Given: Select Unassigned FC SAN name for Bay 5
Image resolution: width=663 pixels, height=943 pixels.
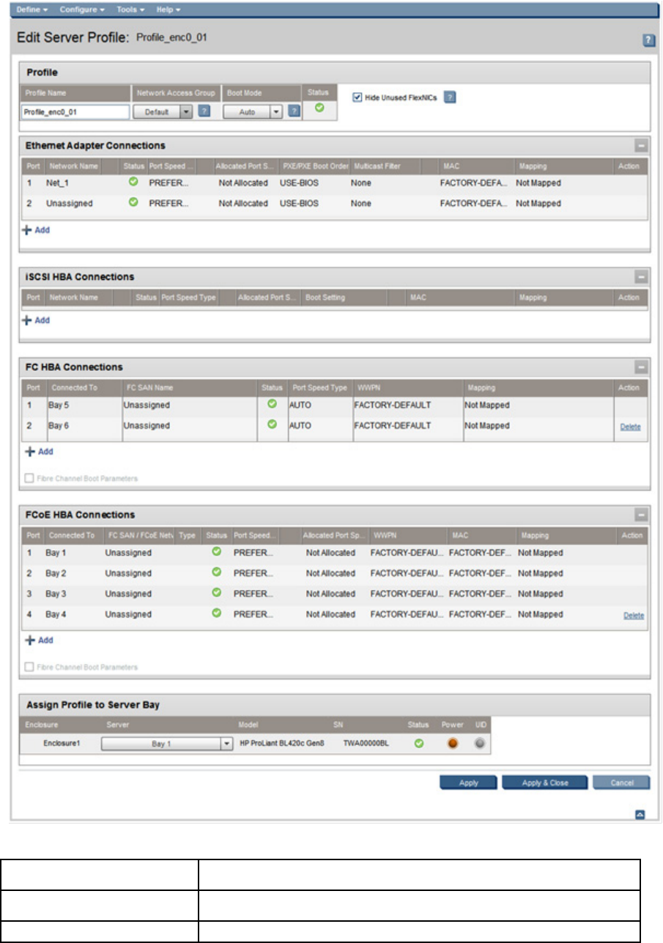Looking at the screenshot, I should click(147, 405).
